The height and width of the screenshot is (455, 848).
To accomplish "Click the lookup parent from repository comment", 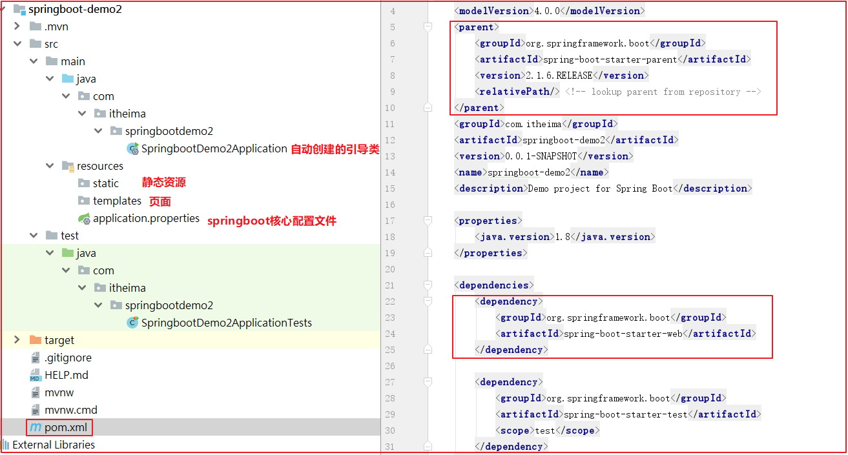I will point(663,92).
